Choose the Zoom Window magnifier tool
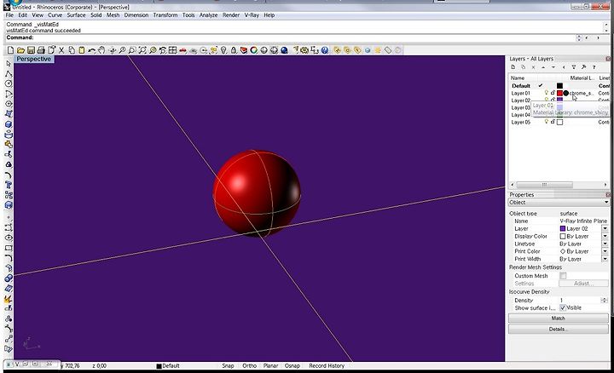 pyautogui.click(x=132, y=50)
